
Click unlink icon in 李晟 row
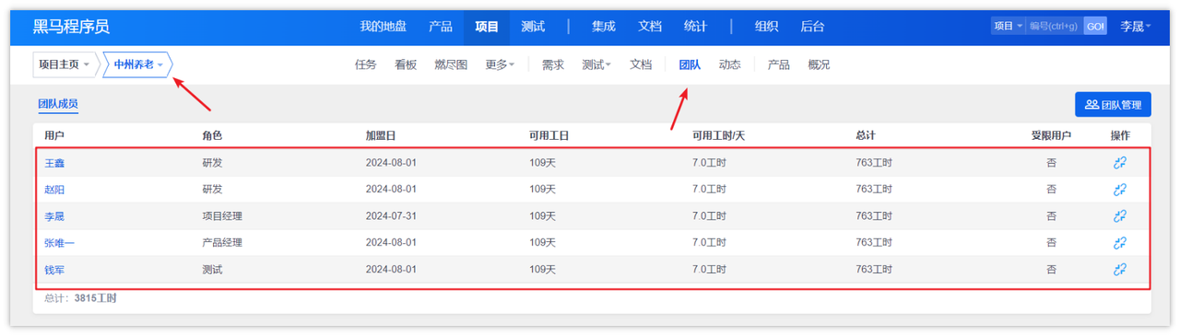(x=1120, y=216)
